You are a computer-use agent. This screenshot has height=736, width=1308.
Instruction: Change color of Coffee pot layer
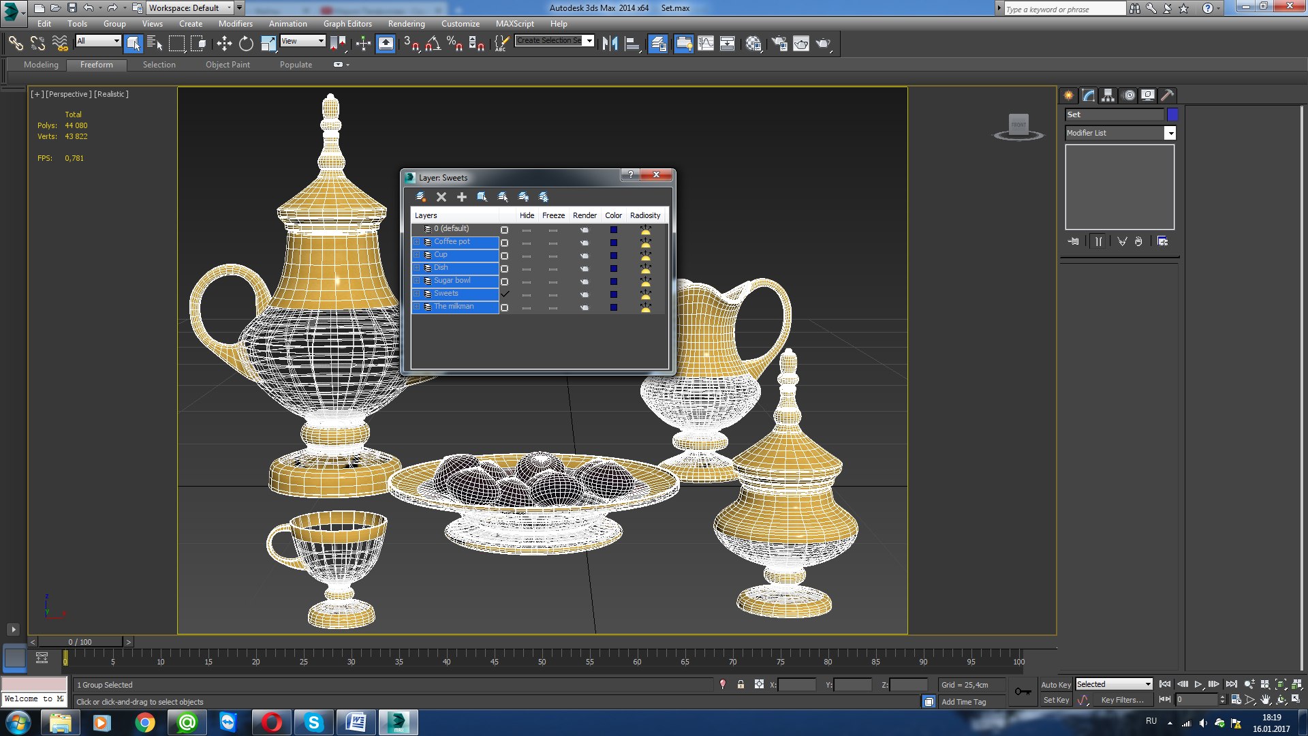614,243
